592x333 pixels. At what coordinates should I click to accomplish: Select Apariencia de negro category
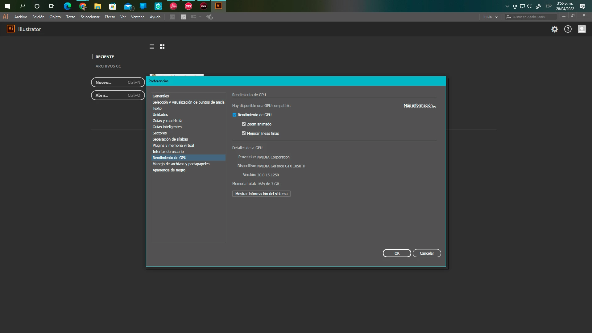coord(188,170)
